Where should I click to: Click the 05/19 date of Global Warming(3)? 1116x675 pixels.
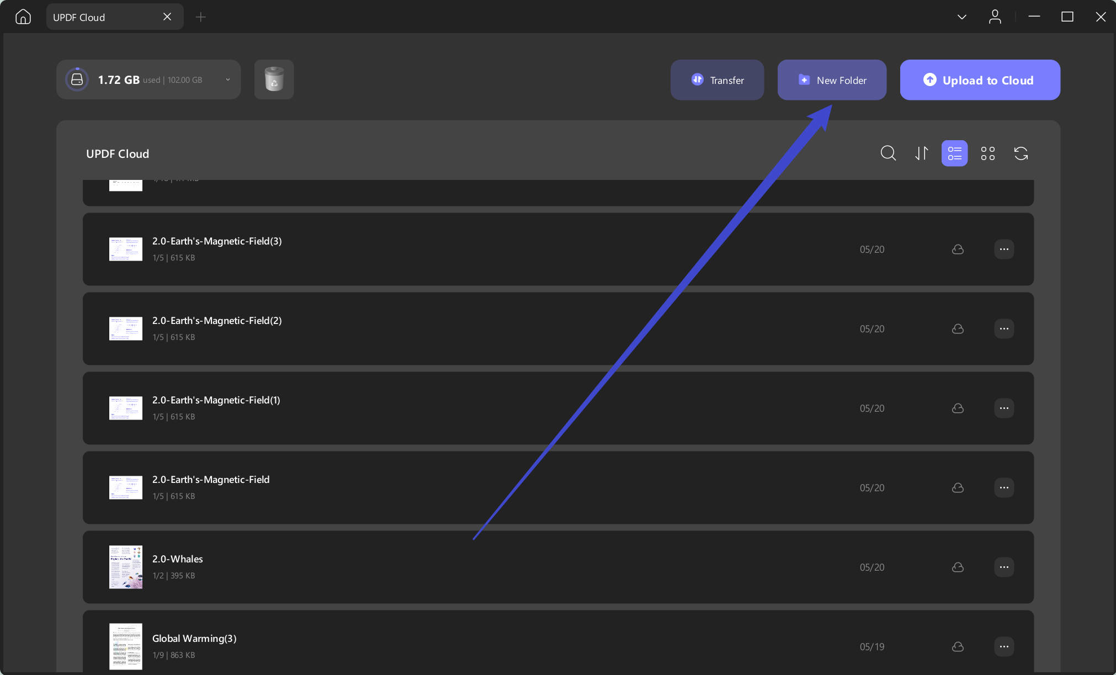[x=872, y=647]
